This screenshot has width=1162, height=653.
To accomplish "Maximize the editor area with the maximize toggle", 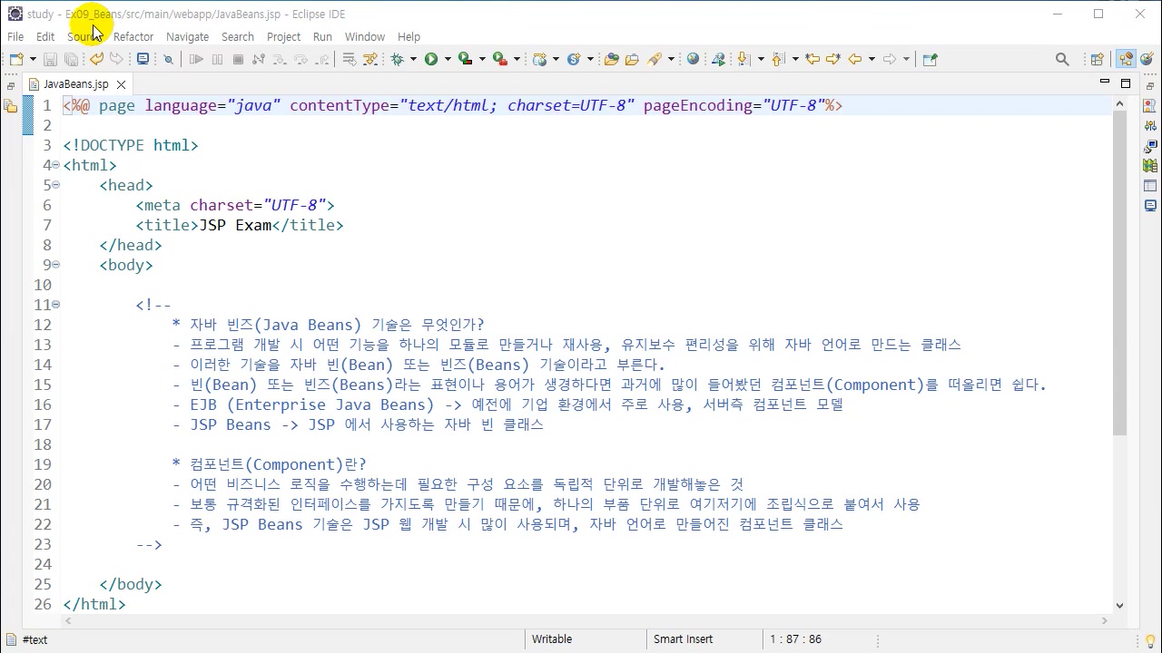I will pos(1125,83).
